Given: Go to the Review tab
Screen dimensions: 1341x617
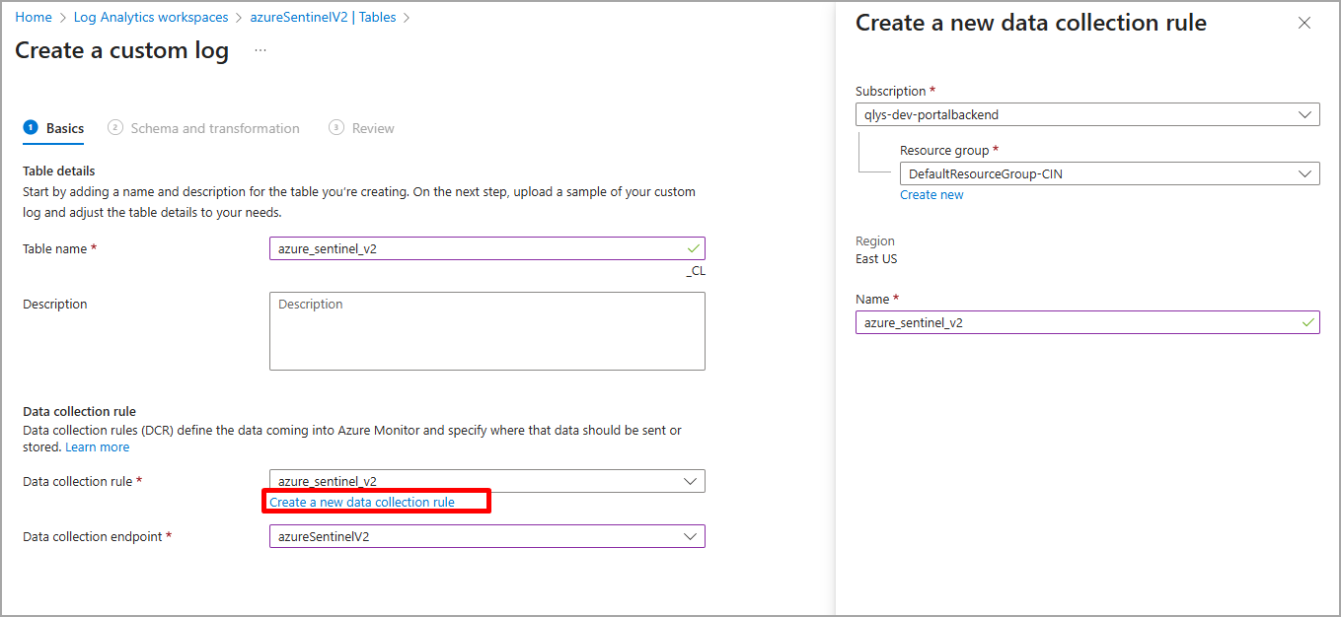Looking at the screenshot, I should [373, 128].
